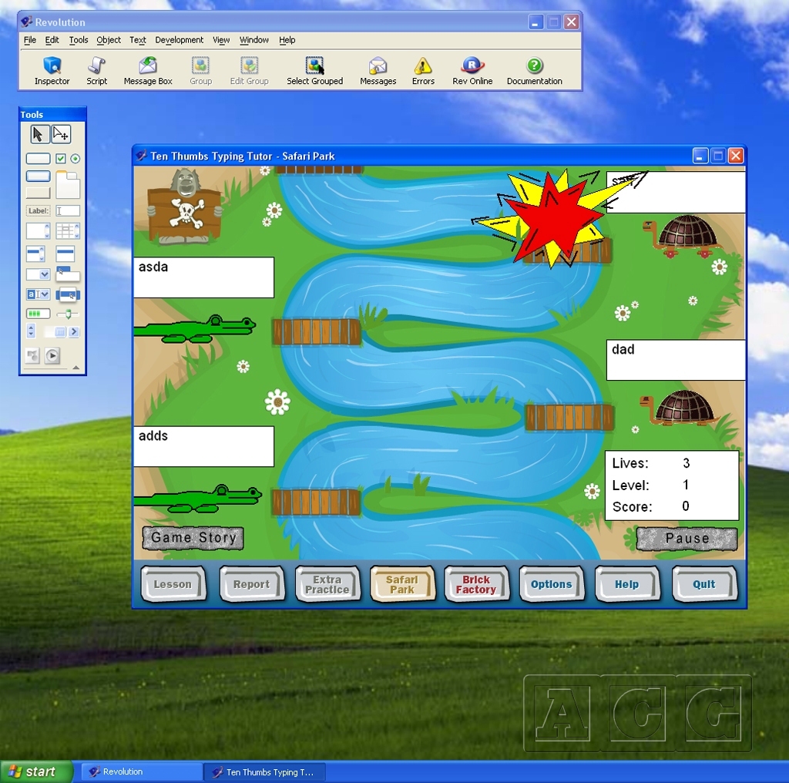This screenshot has height=783, width=789.
Task: Go to the Lesson section
Action: (x=173, y=583)
